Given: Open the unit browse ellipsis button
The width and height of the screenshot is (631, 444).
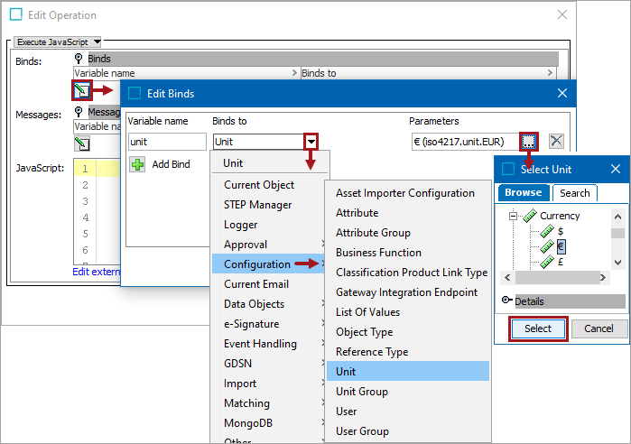Looking at the screenshot, I should (x=529, y=141).
